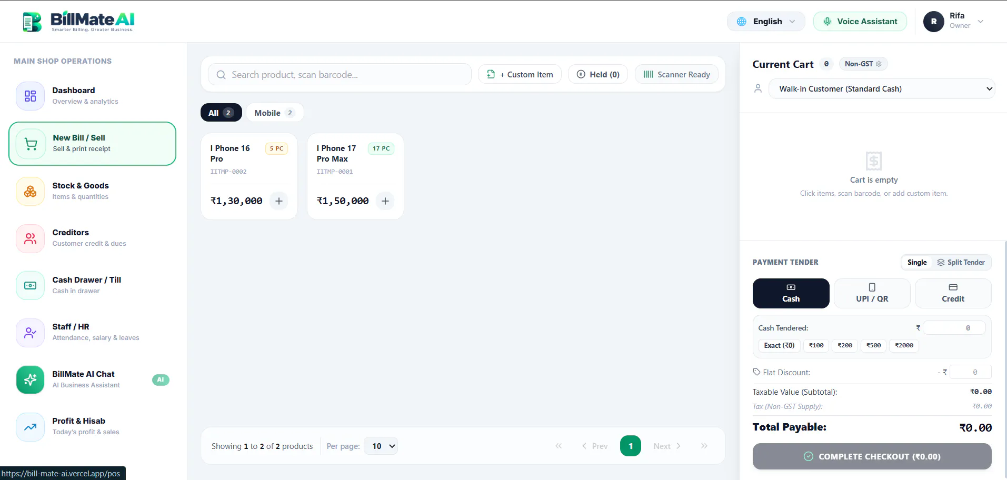Viewport: 1007px width, 480px height.
Task: Click the Flat Discount amount field
Action: (970, 372)
